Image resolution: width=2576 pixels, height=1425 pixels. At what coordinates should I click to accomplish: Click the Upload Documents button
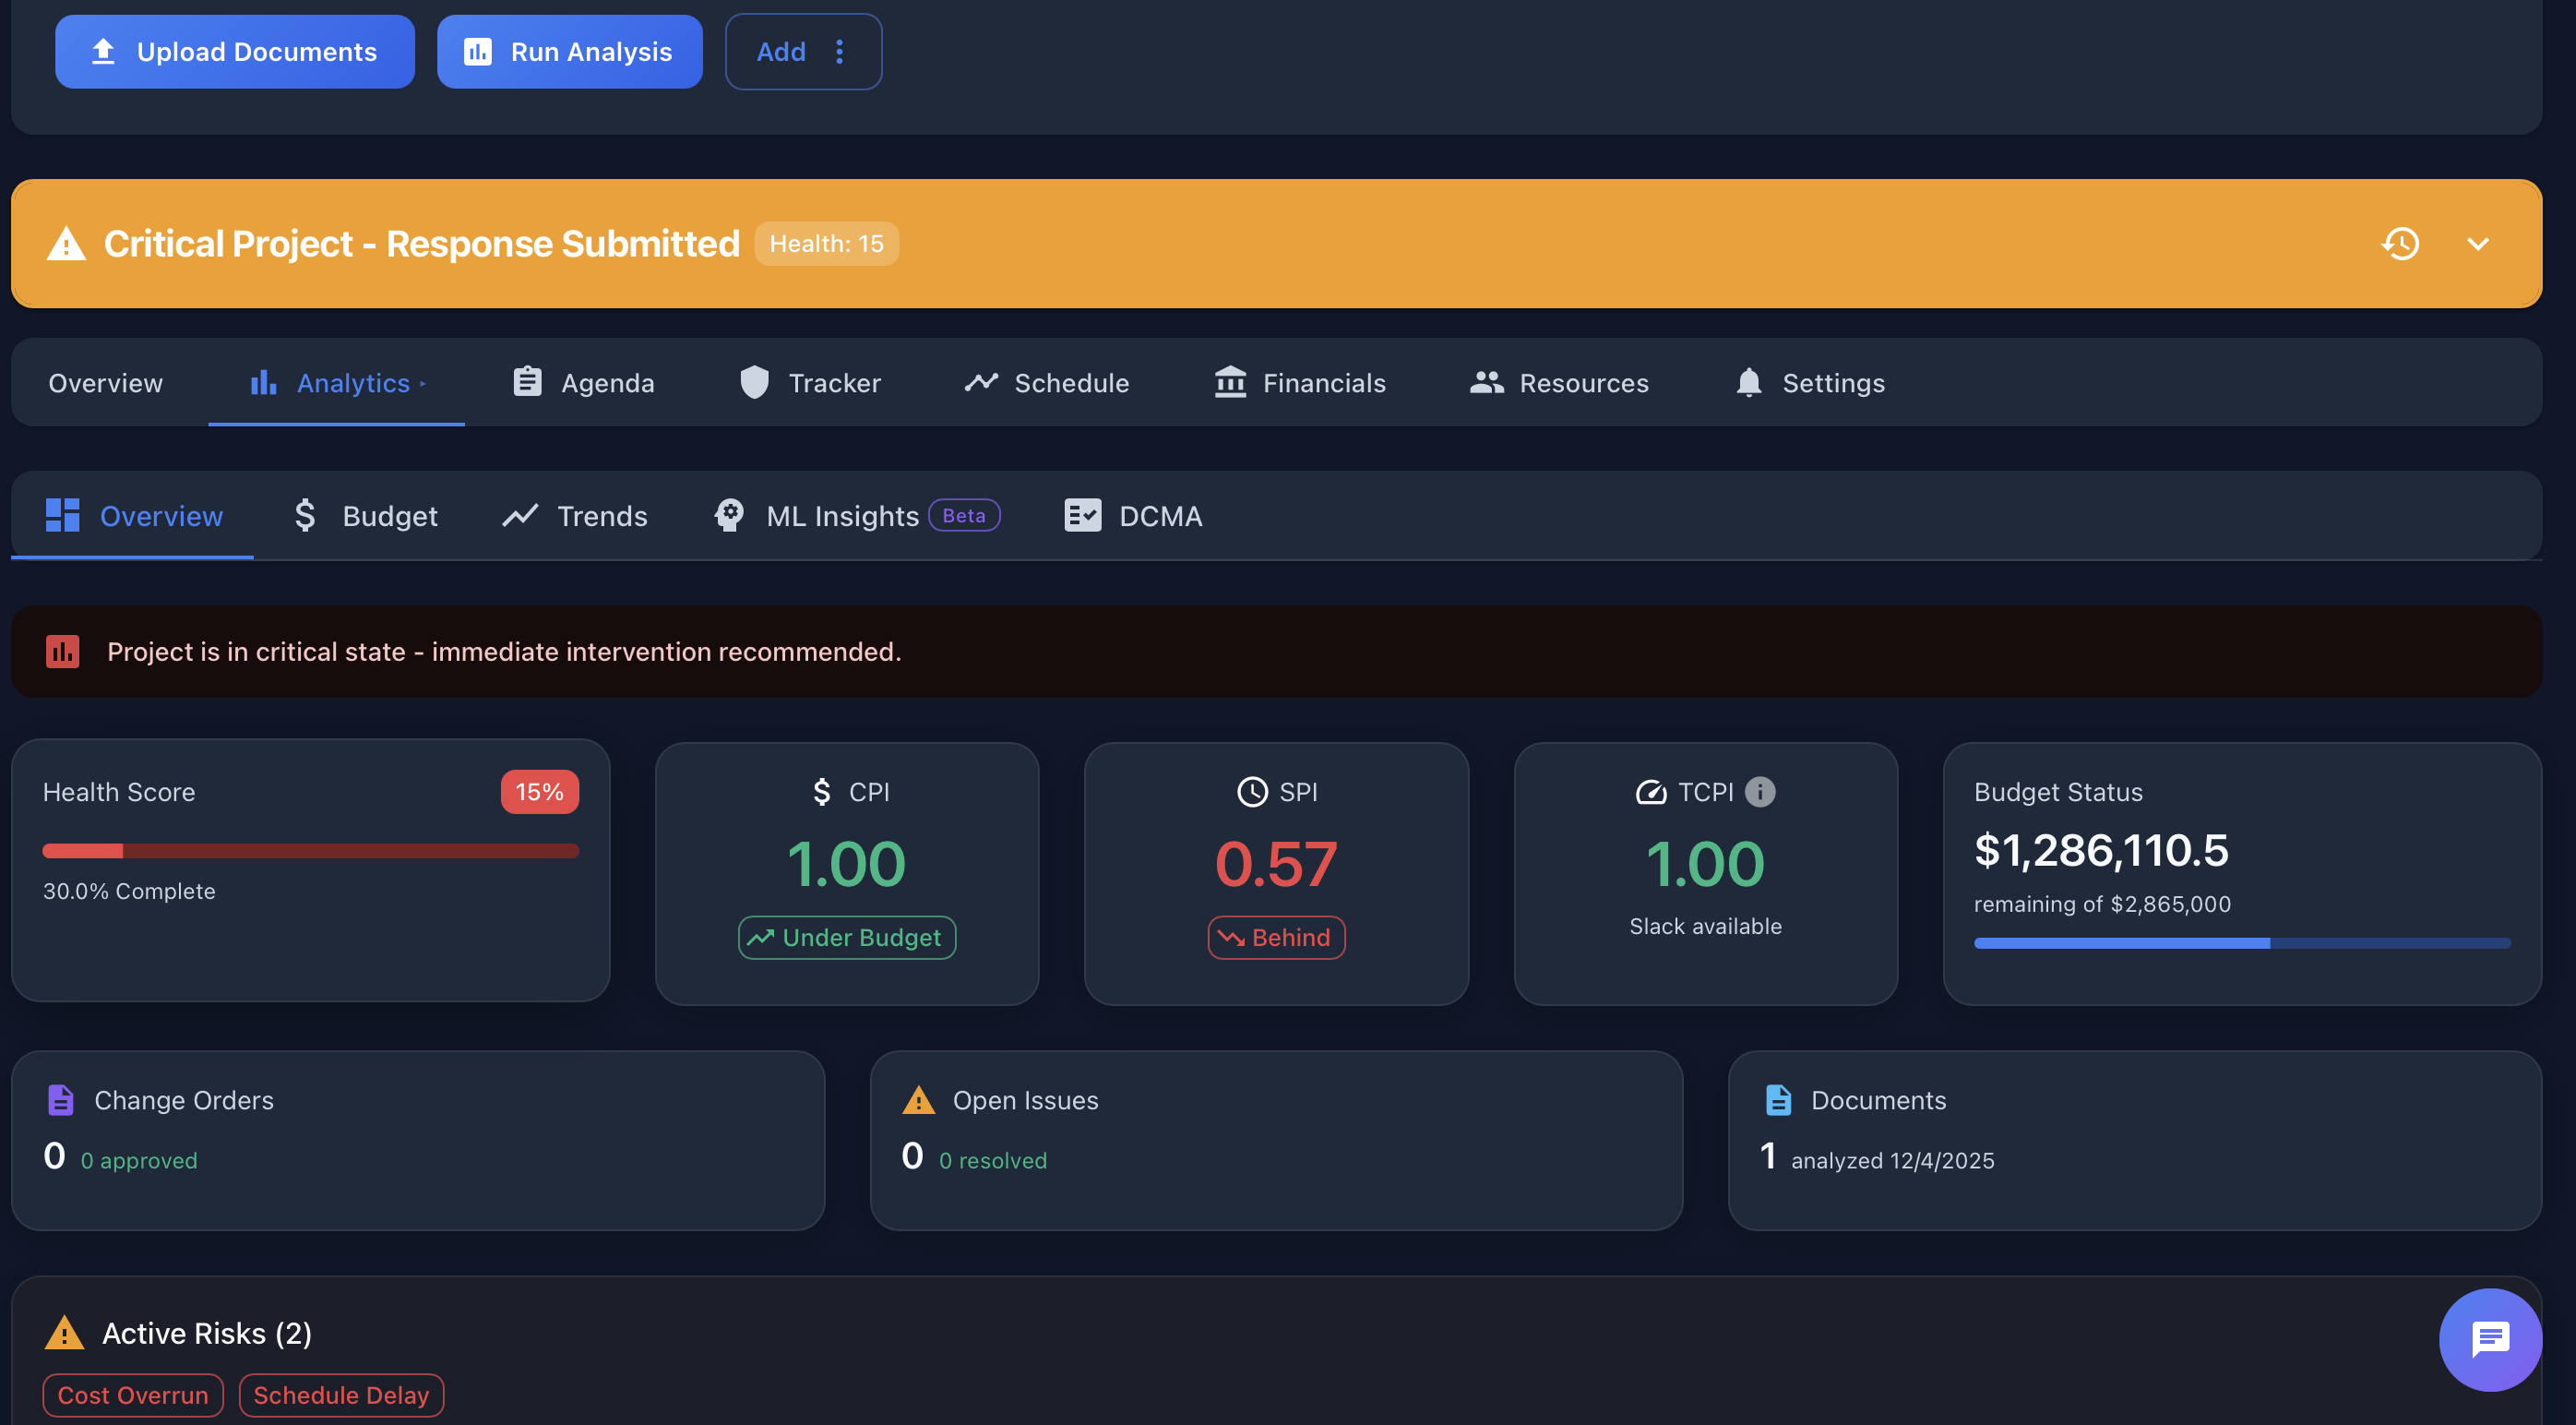pyautogui.click(x=235, y=51)
